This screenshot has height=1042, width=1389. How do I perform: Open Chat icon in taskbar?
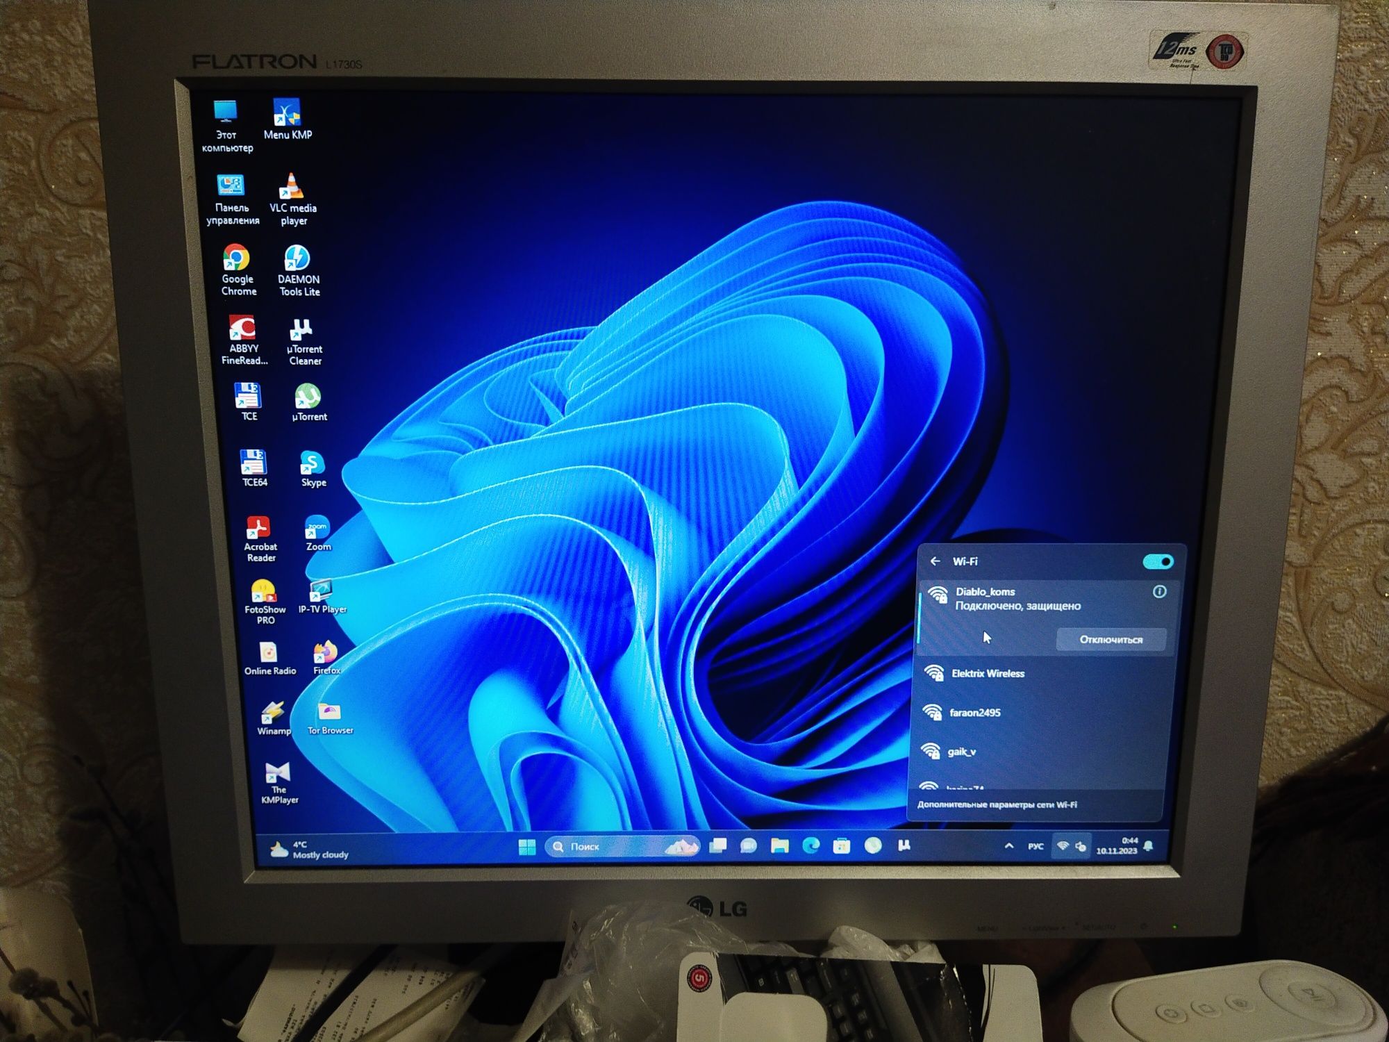[749, 845]
